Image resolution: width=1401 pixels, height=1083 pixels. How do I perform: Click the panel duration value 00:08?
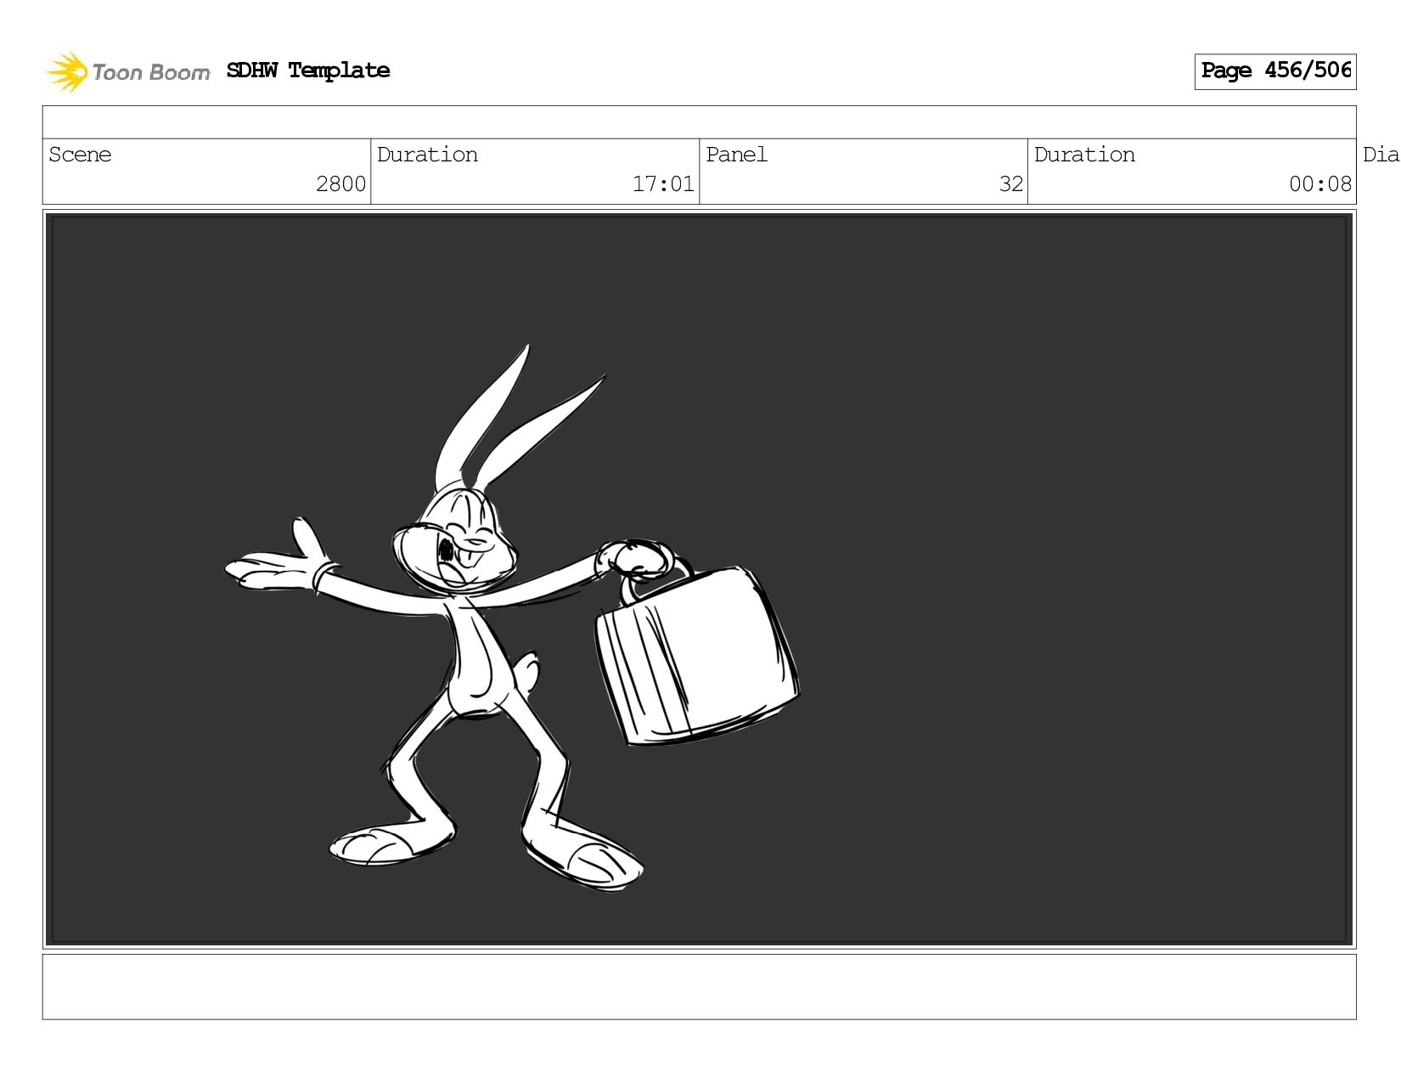point(1320,184)
